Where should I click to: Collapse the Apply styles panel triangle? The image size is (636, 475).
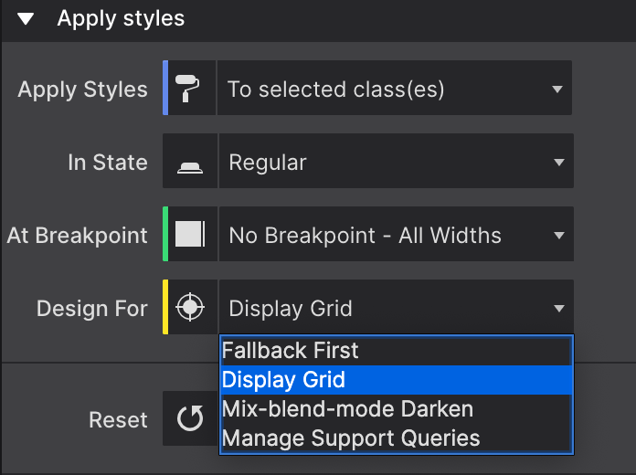point(26,18)
